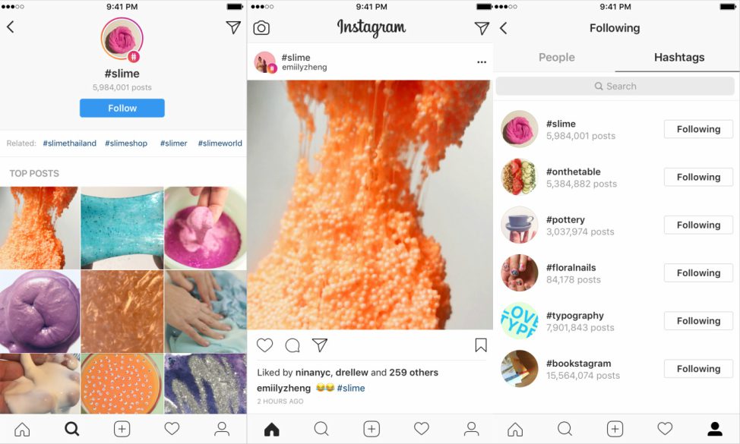This screenshot has width=740, height=444.
Task: Share the post using the paper plane below the photo
Action: [320, 345]
